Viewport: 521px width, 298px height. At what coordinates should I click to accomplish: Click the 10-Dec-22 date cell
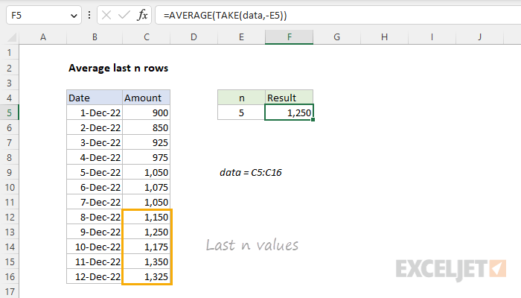95,247
